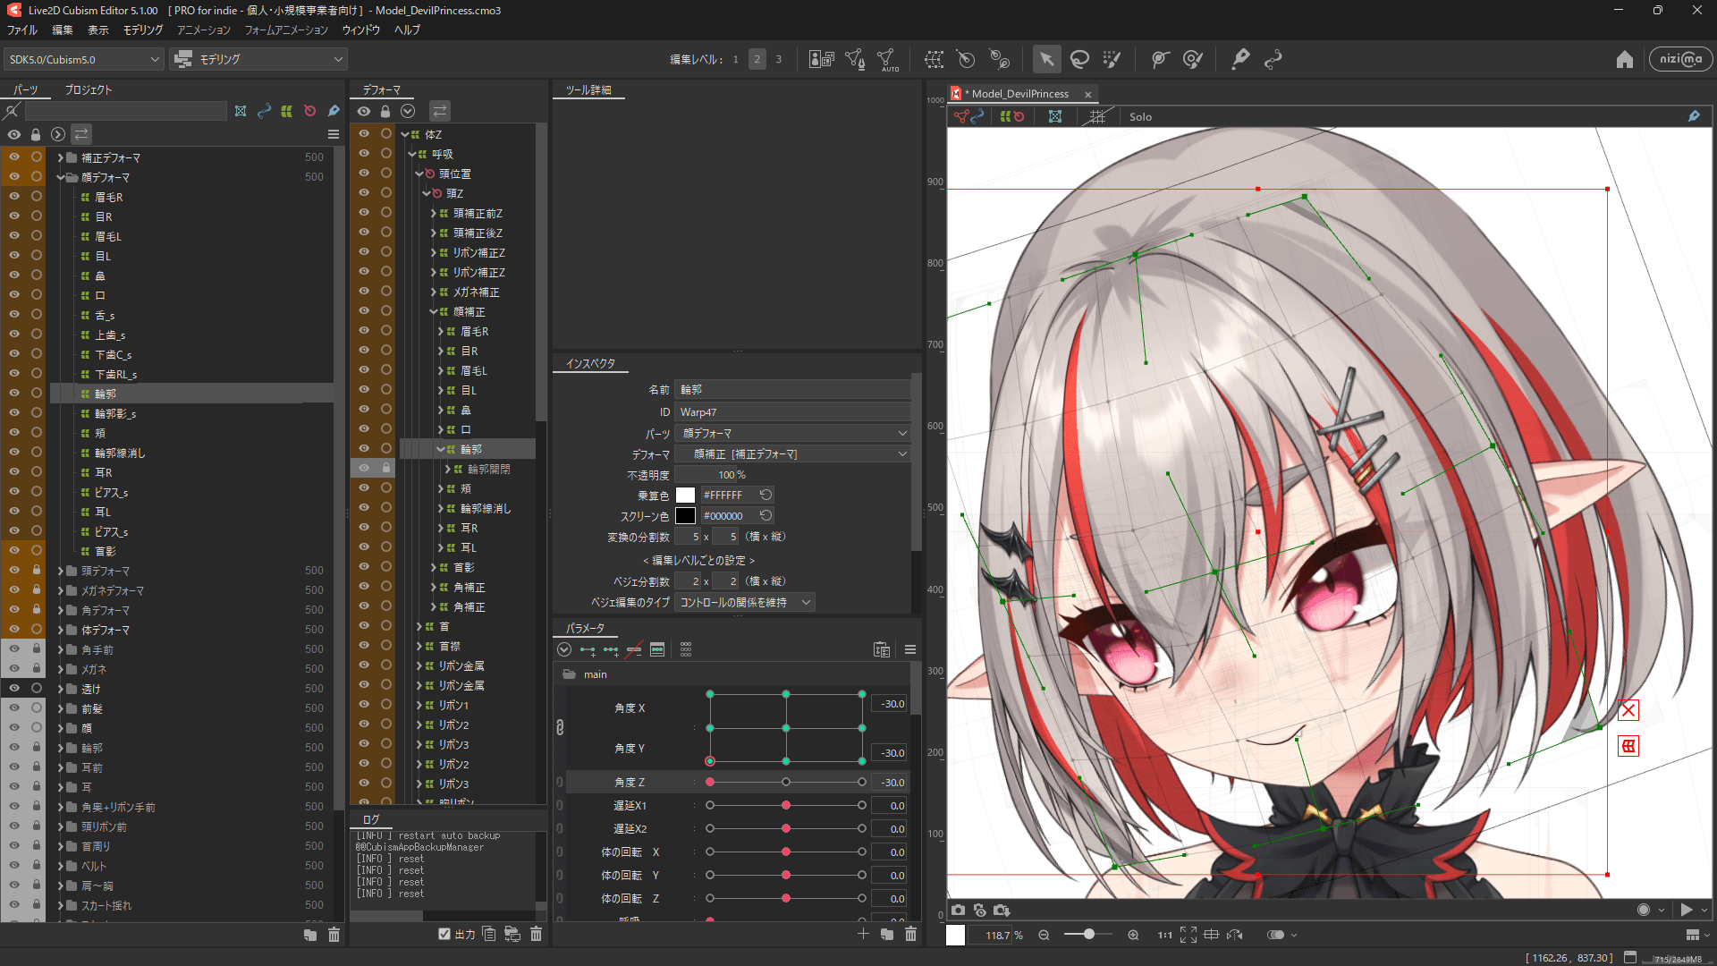Expand the スカート揺れ parts folder
Viewport: 1717px width, 966px height.
pyautogui.click(x=61, y=905)
